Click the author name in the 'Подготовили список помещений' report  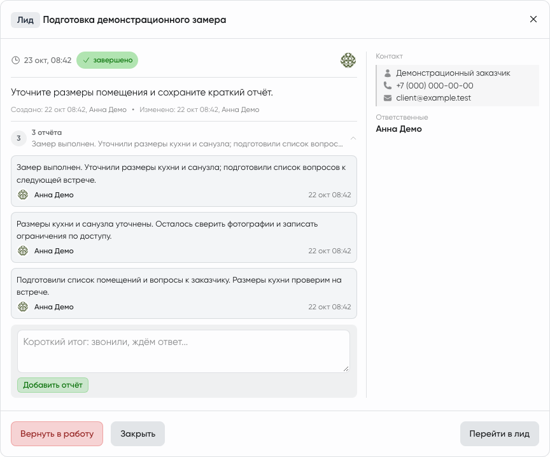(x=54, y=307)
